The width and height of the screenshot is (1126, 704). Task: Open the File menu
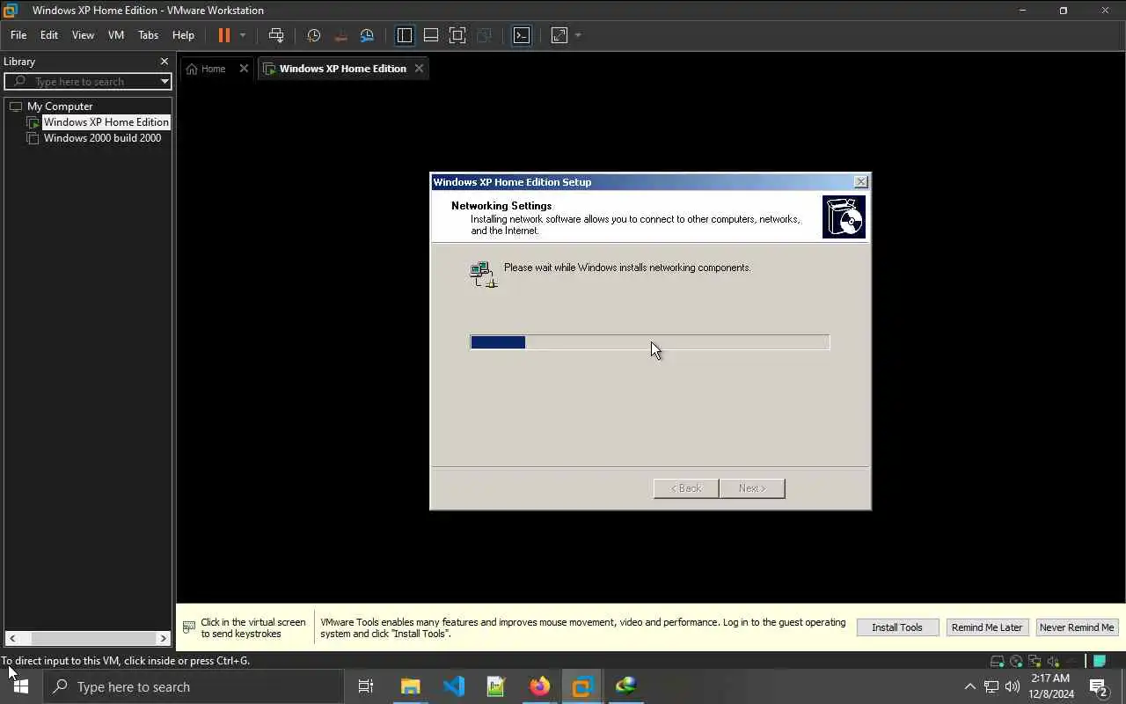click(18, 35)
